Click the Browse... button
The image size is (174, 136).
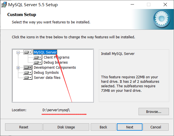154,112
